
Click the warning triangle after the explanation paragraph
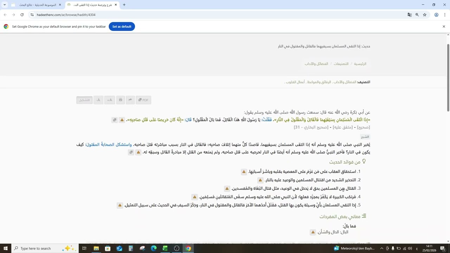click(x=139, y=153)
